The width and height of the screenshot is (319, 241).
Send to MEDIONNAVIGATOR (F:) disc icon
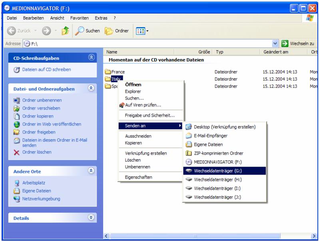(x=189, y=162)
